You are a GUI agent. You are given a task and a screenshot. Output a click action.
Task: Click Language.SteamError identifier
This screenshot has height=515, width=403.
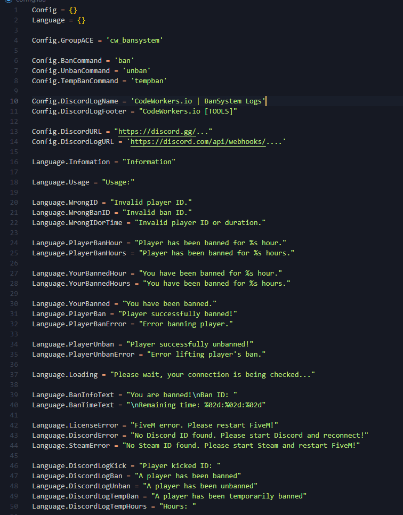[71, 446]
